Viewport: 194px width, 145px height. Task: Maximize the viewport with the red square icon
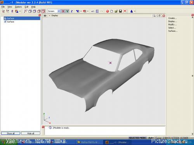[164, 16]
